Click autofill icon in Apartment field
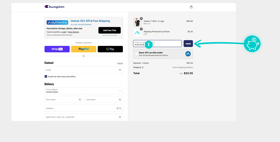 click(120, 117)
